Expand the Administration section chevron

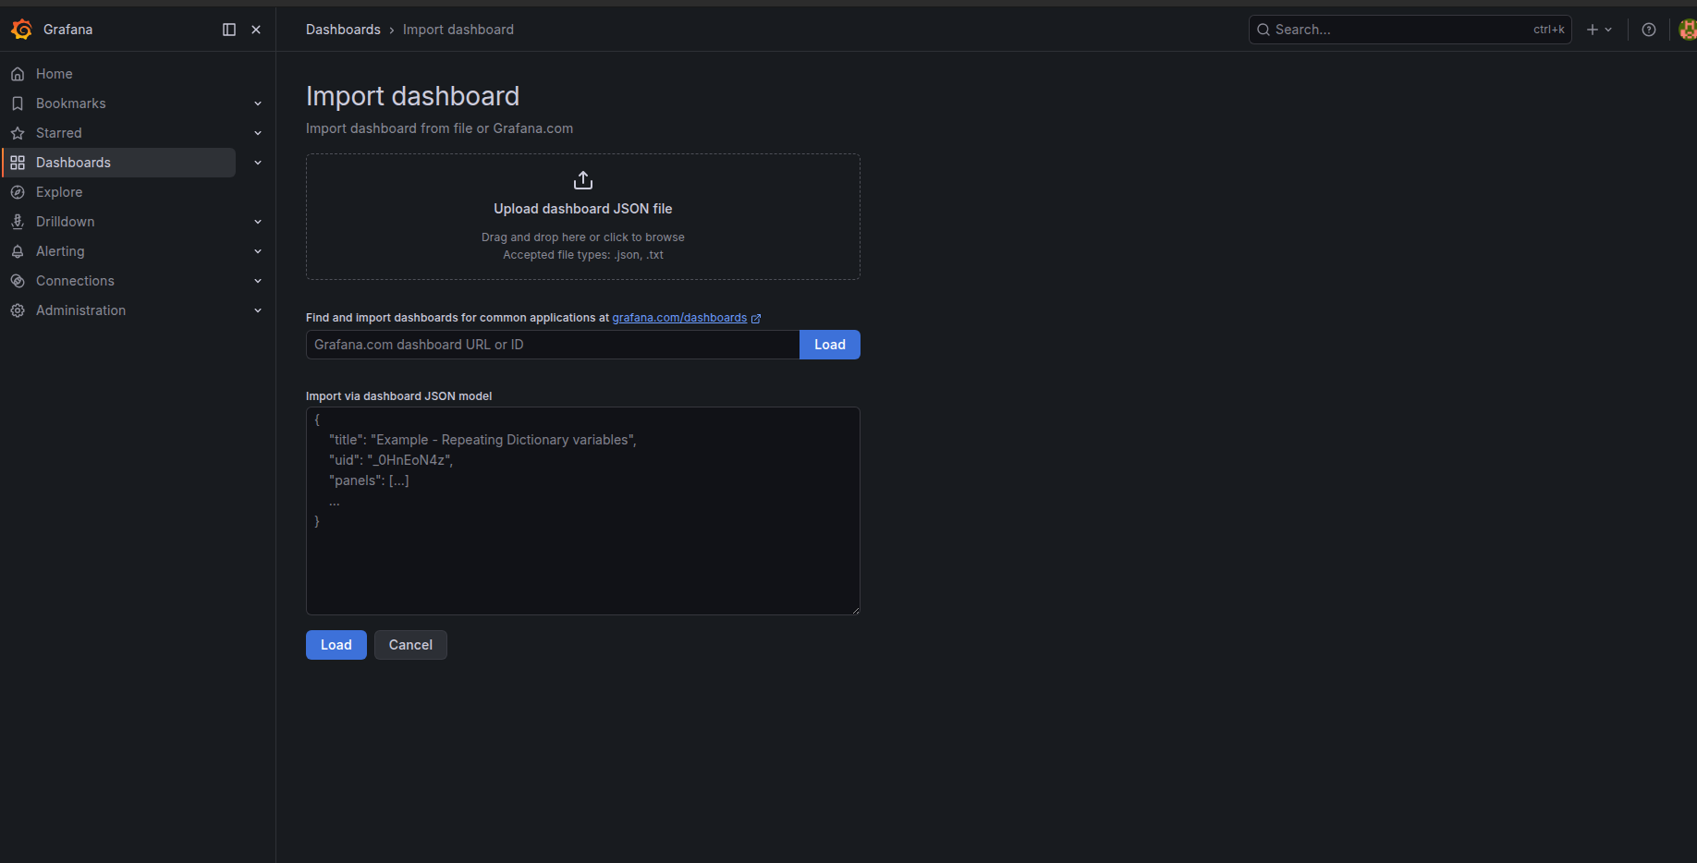click(258, 310)
